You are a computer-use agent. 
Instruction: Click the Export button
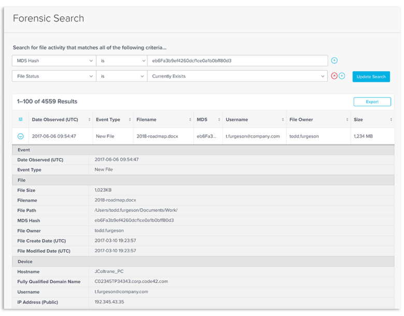372,102
